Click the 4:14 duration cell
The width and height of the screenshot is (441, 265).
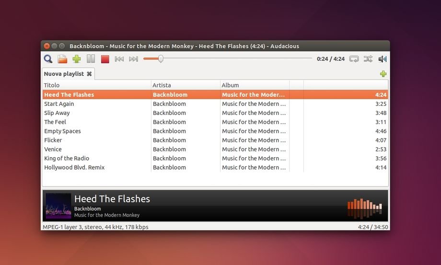tap(381, 168)
